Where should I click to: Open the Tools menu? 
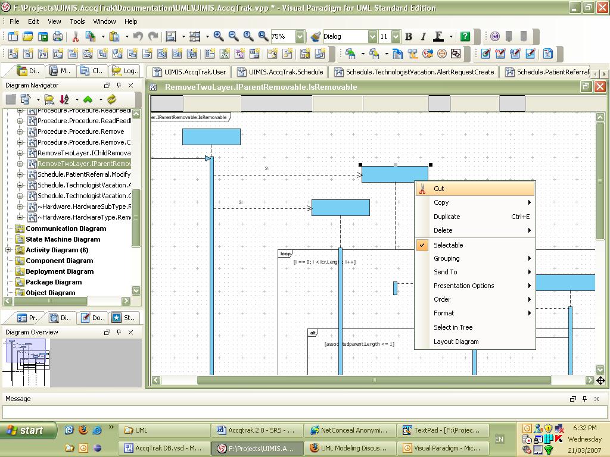coord(77,21)
